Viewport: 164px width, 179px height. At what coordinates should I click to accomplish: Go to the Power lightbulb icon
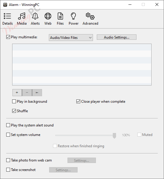coord(73,16)
